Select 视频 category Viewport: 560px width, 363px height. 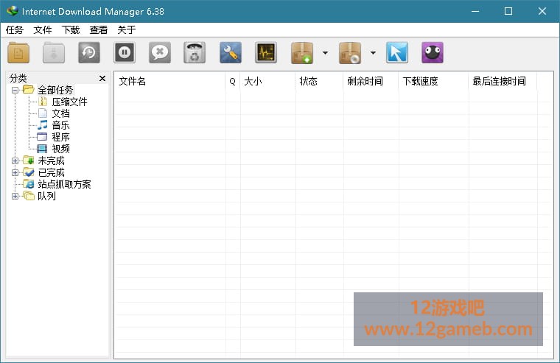pyautogui.click(x=60, y=149)
